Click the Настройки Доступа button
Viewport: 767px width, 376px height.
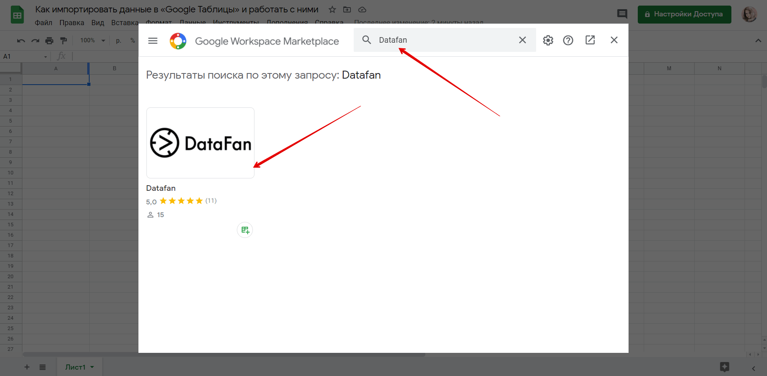coord(684,14)
